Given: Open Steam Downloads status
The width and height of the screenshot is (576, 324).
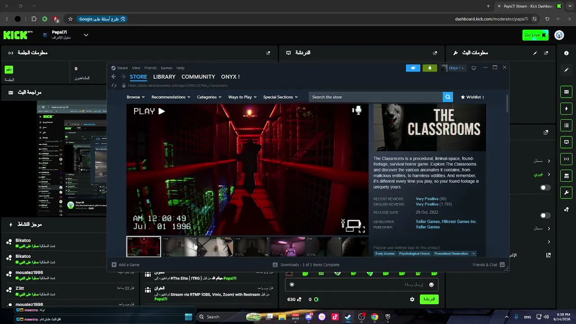Looking at the screenshot, I should point(306,265).
